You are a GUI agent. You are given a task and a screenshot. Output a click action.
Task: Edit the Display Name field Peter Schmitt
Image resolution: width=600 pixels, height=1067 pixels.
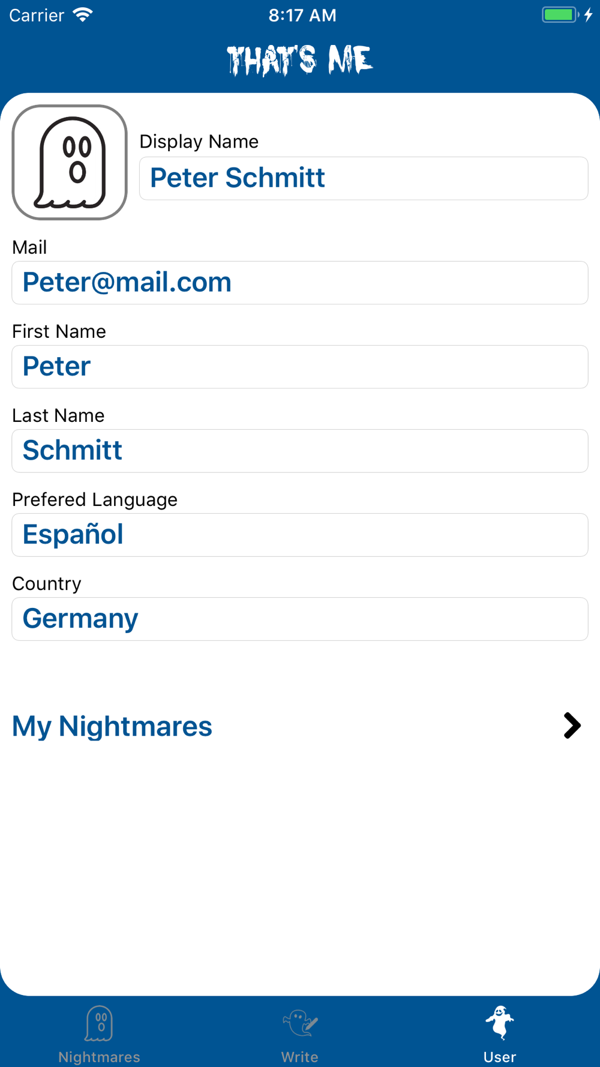click(x=364, y=178)
